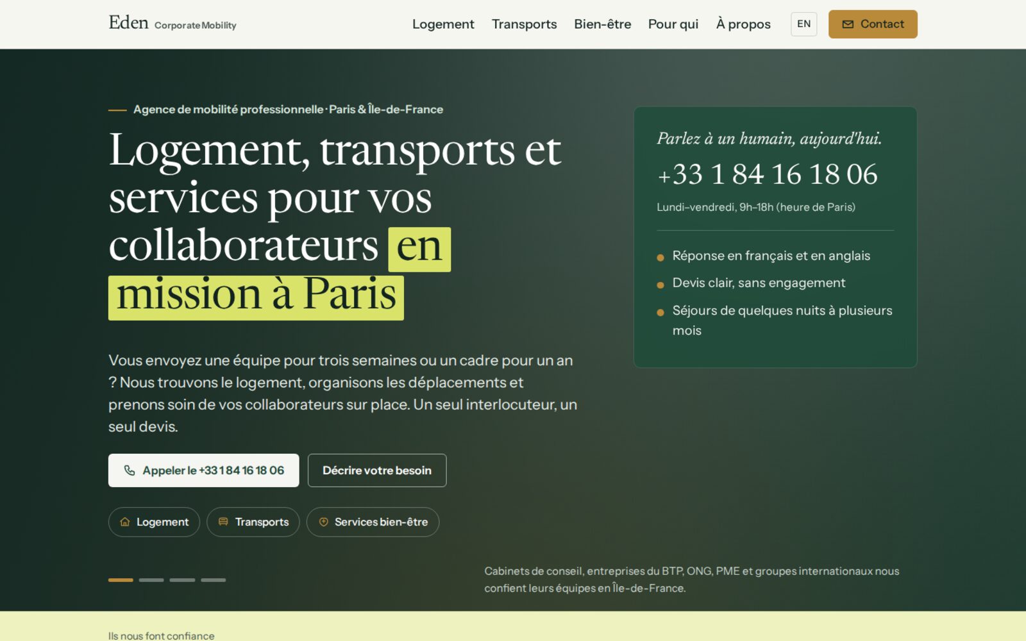Click the bus icon on Transports chip
1026x641 pixels.
point(223,522)
